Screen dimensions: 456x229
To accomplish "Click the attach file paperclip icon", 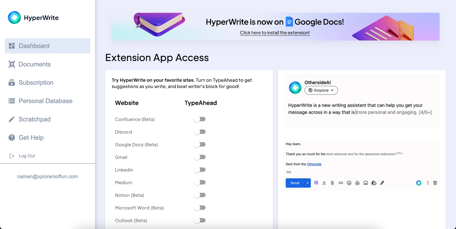I will tap(332, 183).
